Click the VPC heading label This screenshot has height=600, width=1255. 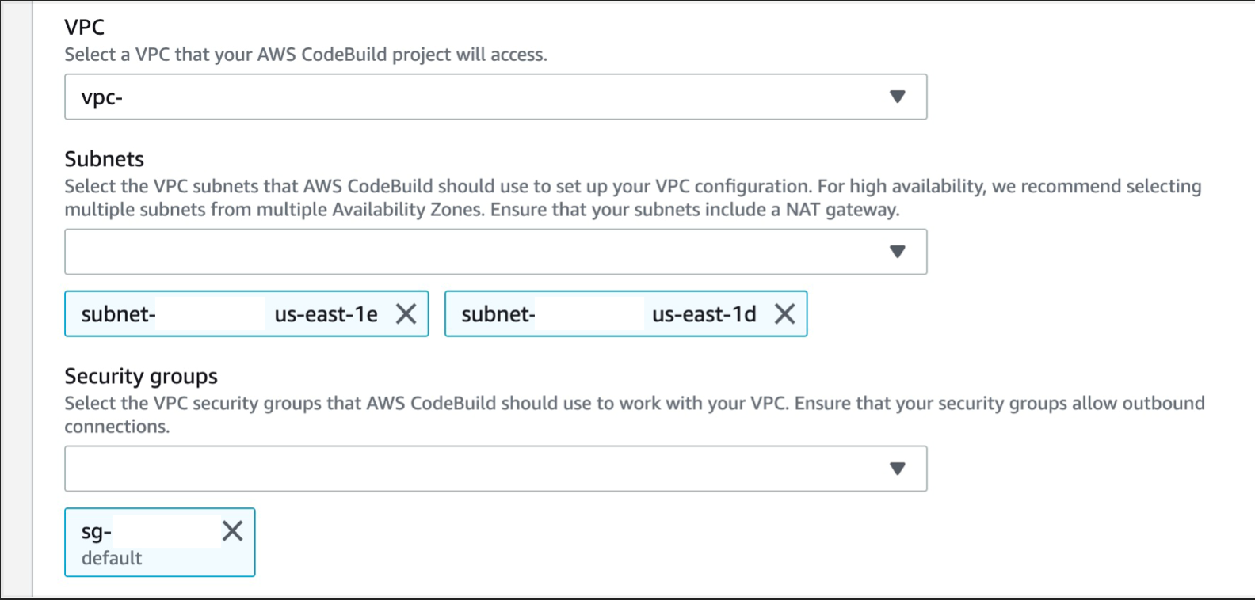click(x=84, y=26)
